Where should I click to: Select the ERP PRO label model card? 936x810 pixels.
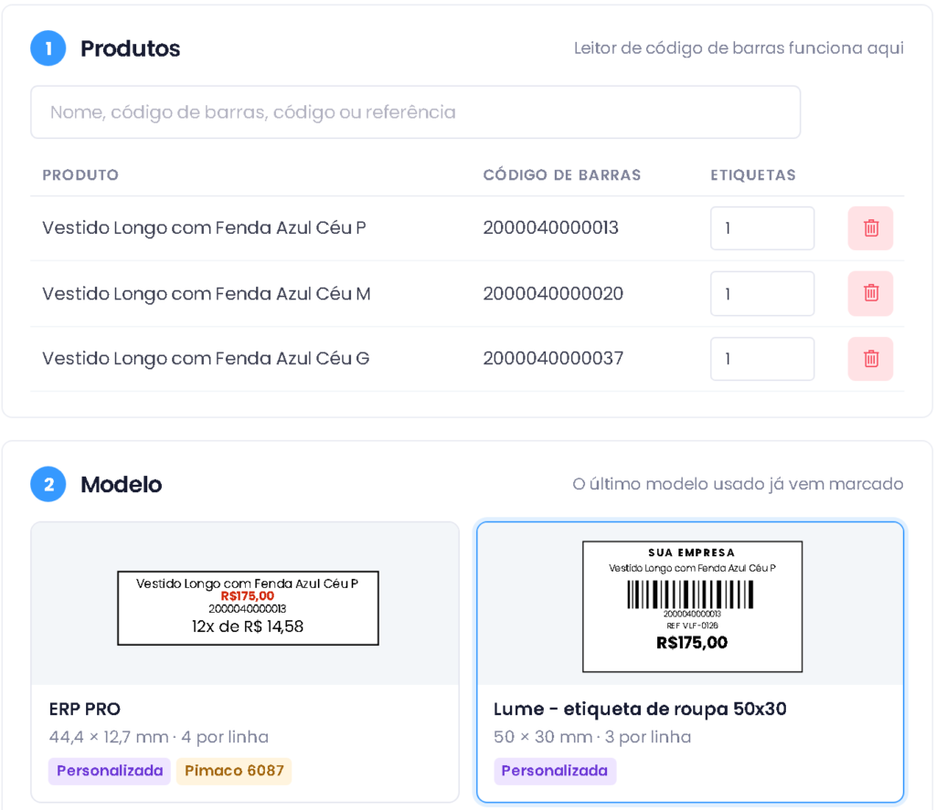coord(245,662)
